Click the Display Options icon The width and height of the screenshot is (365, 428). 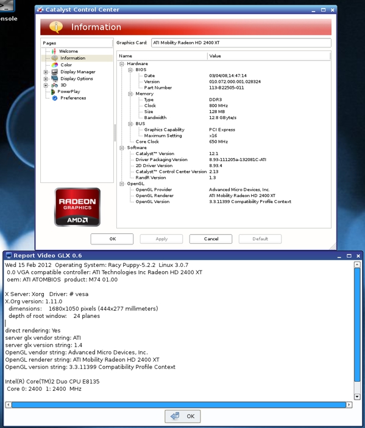(55, 78)
